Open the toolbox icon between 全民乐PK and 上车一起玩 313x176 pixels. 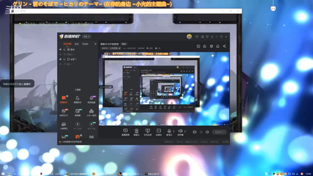tap(77, 112)
